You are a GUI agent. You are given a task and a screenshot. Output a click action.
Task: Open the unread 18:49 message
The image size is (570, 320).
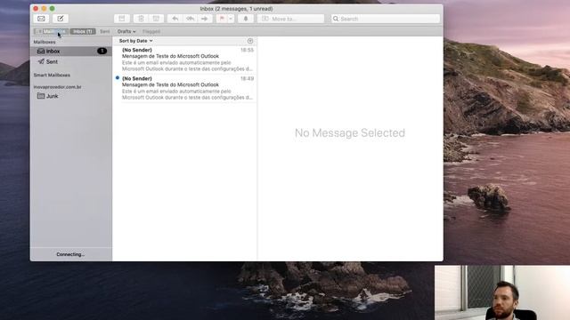[185, 88]
